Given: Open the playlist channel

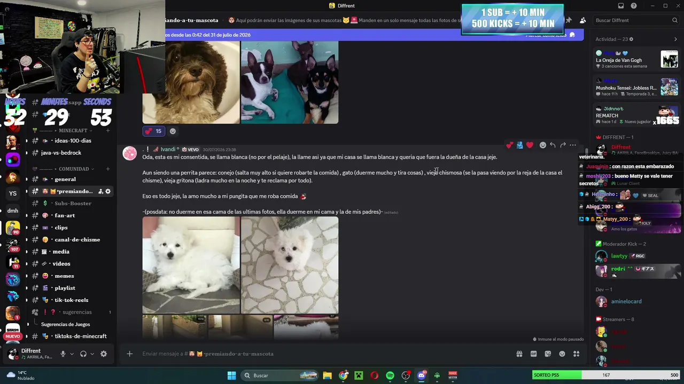Looking at the screenshot, I should tap(72, 288).
